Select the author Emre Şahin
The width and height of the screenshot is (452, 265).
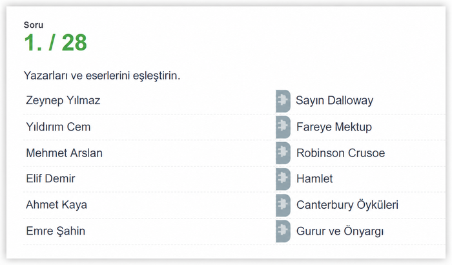[56, 231]
